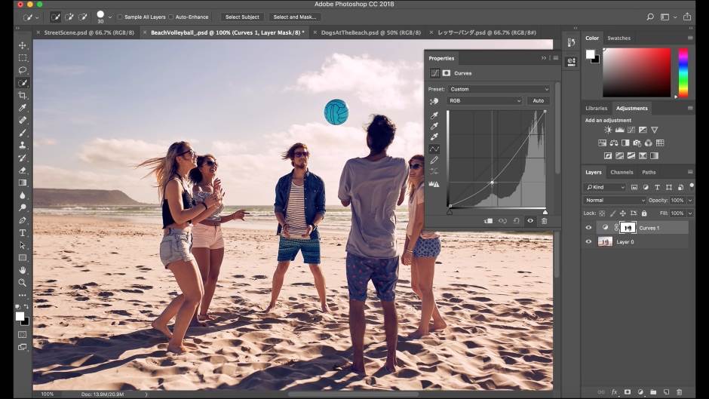Image resolution: width=709 pixels, height=399 pixels.
Task: Toggle visibility of Layer 0
Action: (589, 242)
